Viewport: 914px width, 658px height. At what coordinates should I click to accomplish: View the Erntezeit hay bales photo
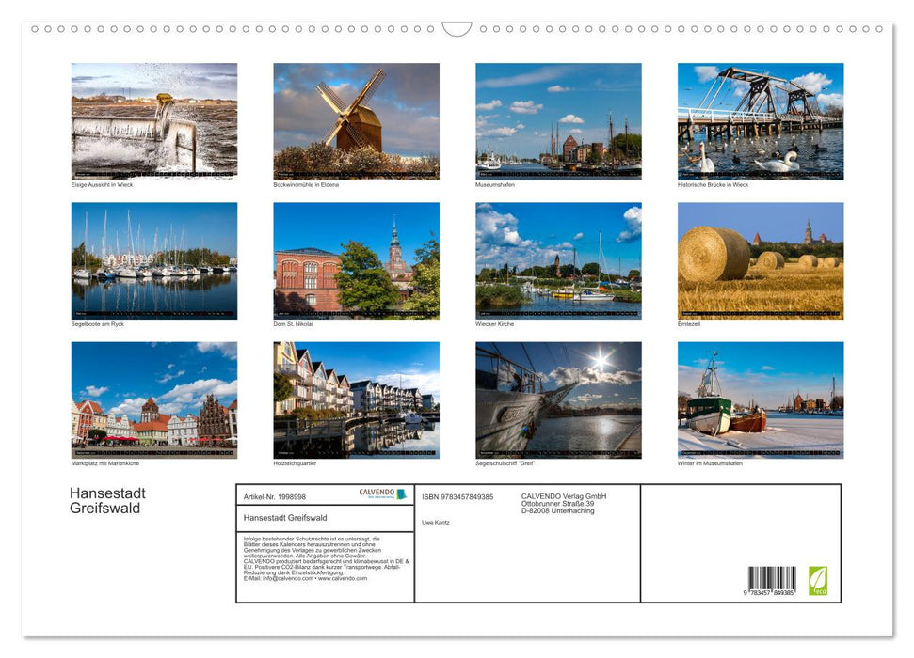761,260
